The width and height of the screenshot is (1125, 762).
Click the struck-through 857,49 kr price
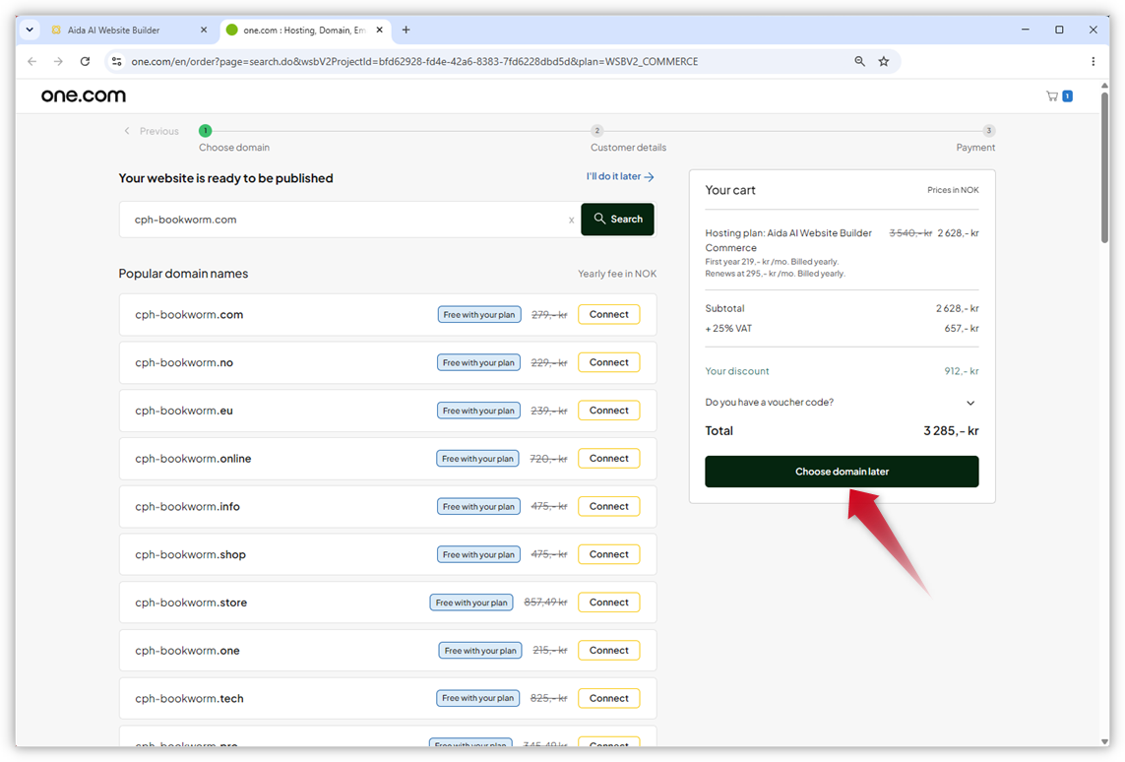tap(545, 602)
